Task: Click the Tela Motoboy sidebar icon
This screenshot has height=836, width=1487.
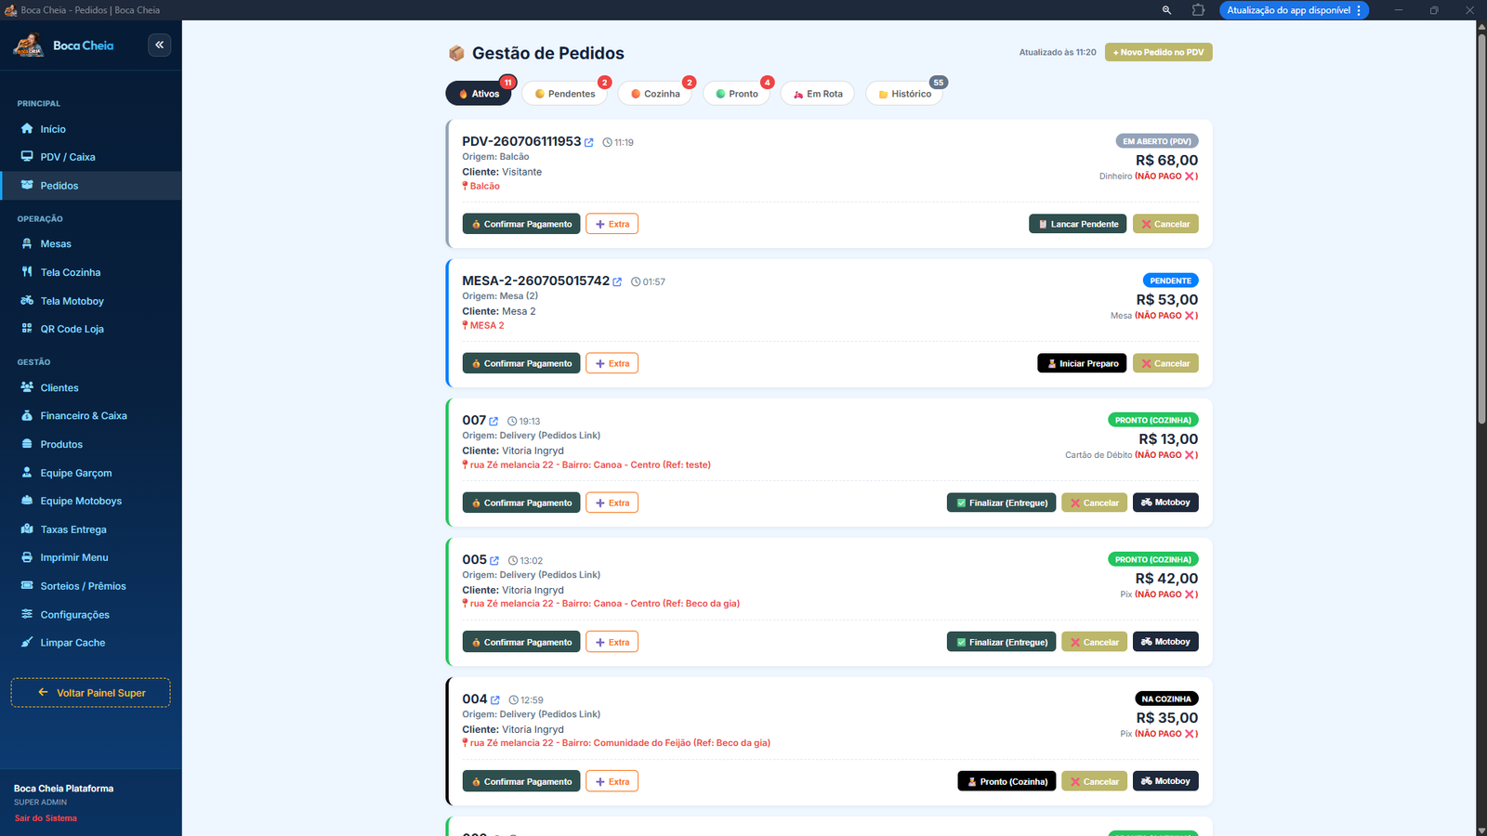Action: pos(27,300)
